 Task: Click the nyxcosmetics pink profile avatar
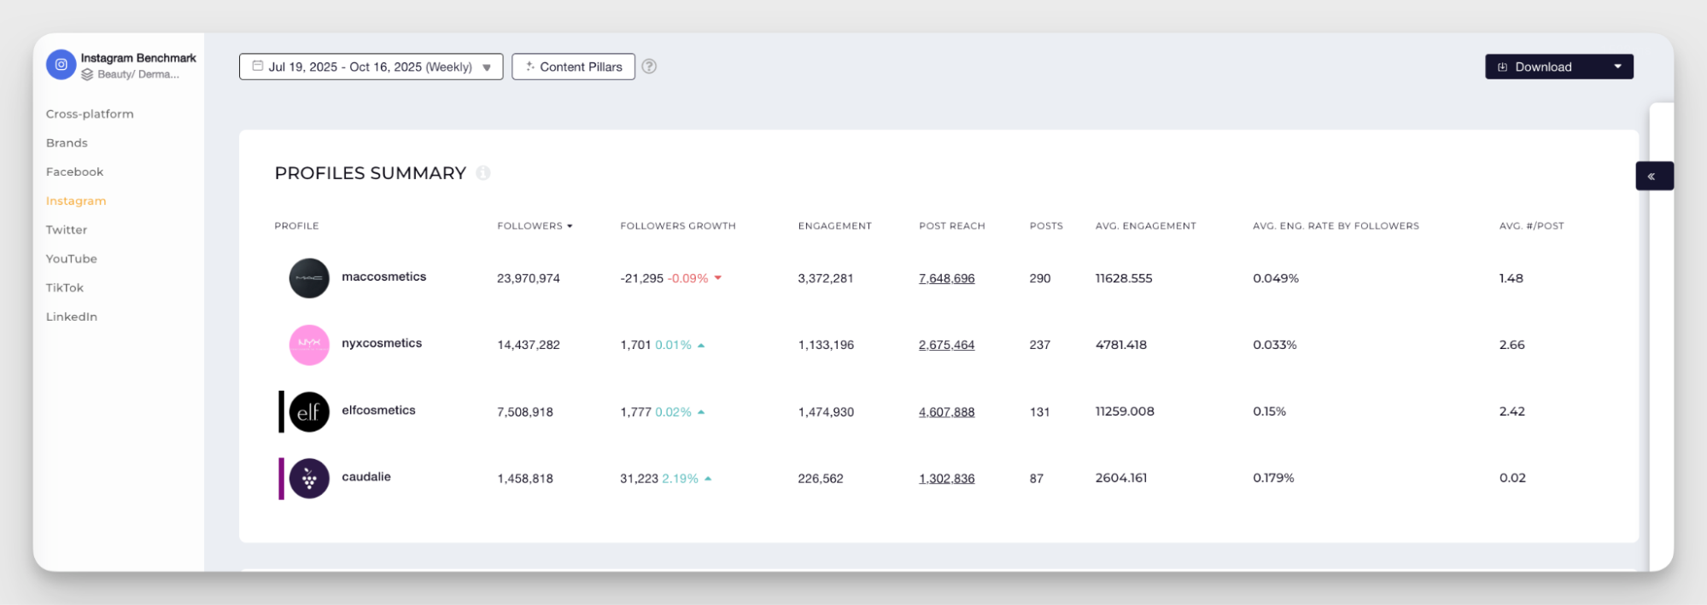tap(309, 345)
